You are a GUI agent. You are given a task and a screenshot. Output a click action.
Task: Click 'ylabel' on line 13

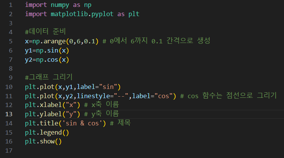51,114
